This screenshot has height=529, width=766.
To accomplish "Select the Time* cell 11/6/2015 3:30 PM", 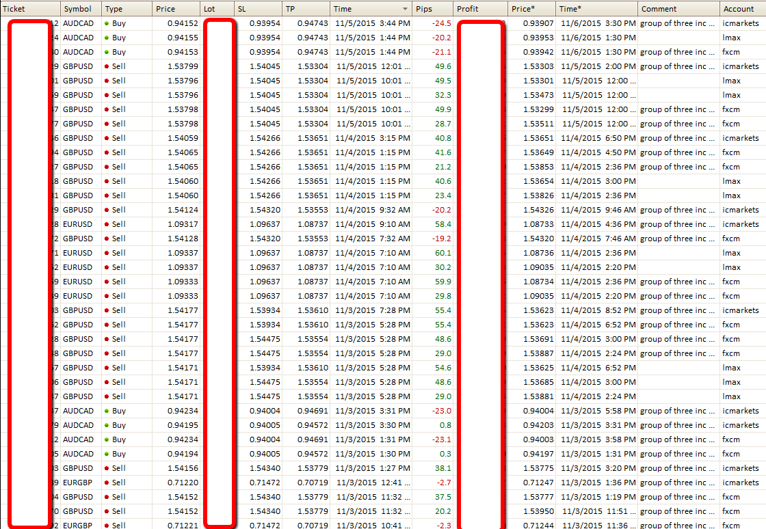I will tap(598, 23).
